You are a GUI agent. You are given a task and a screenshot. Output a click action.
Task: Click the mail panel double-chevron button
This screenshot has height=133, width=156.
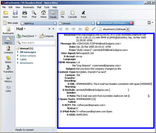pyautogui.click(x=49, y=29)
